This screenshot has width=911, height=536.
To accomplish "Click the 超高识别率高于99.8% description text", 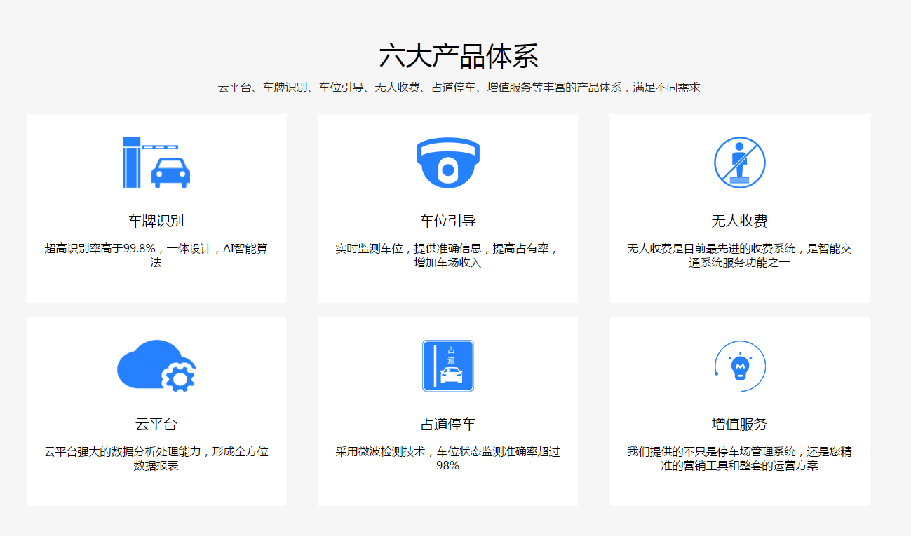I will tap(156, 255).
